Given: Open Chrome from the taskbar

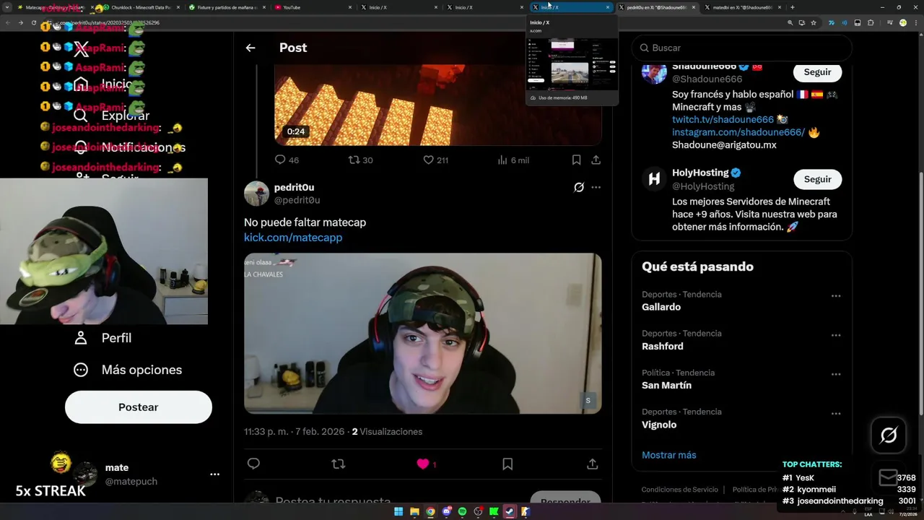Looking at the screenshot, I should click(430, 512).
